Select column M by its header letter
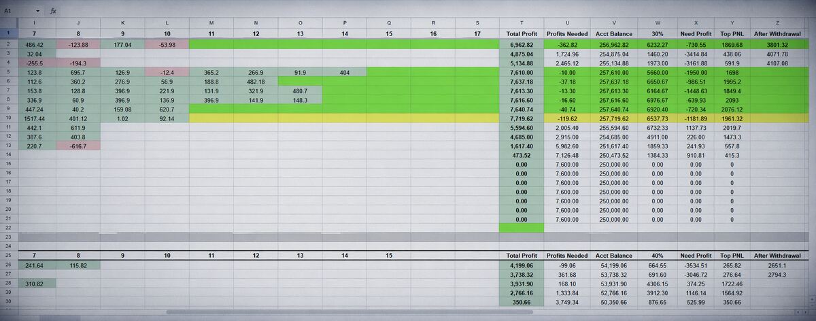This screenshot has height=321, width=816. 211,23
